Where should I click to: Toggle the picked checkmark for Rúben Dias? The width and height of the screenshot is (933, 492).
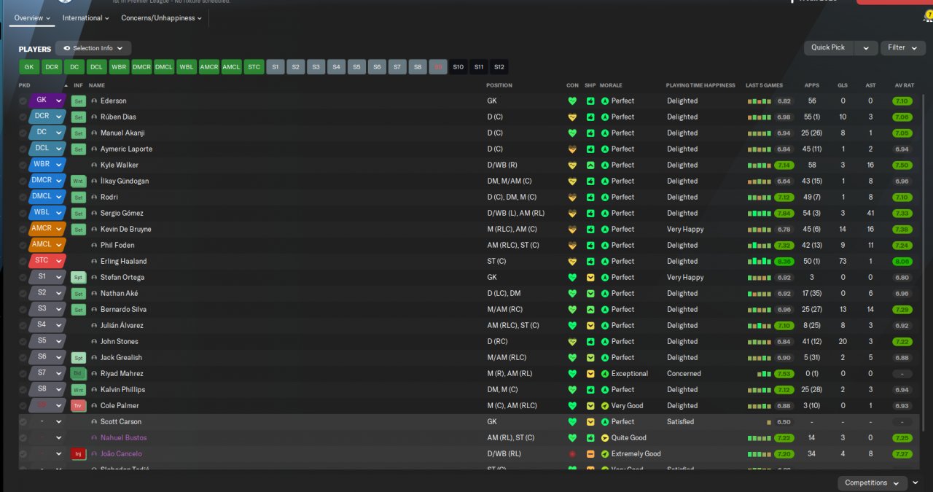(23, 117)
